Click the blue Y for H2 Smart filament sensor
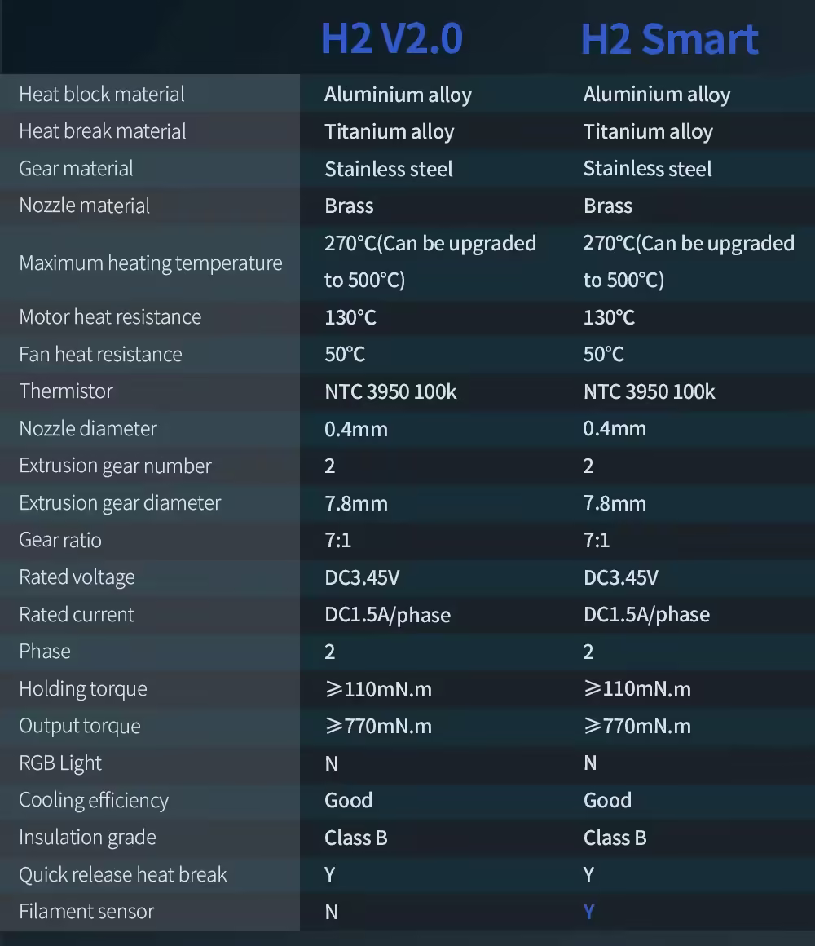815x946 pixels. [588, 912]
